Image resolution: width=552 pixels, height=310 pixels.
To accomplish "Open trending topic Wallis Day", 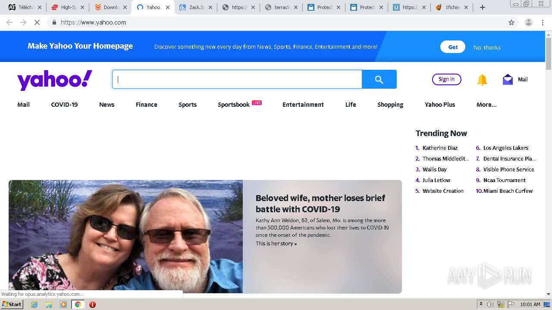I will pyautogui.click(x=434, y=169).
